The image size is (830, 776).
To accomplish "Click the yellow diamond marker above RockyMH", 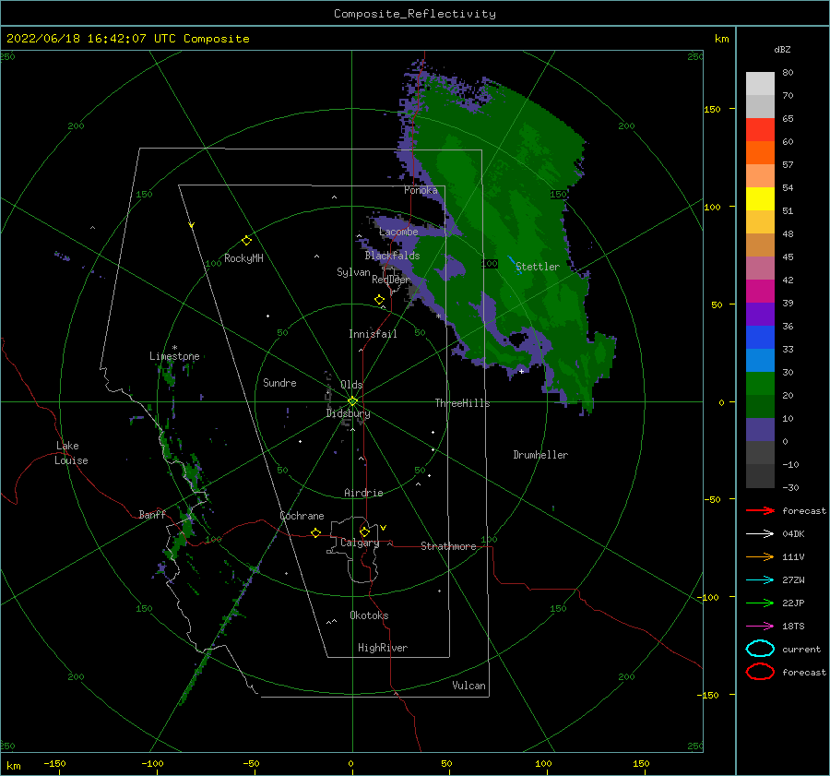I will [246, 241].
